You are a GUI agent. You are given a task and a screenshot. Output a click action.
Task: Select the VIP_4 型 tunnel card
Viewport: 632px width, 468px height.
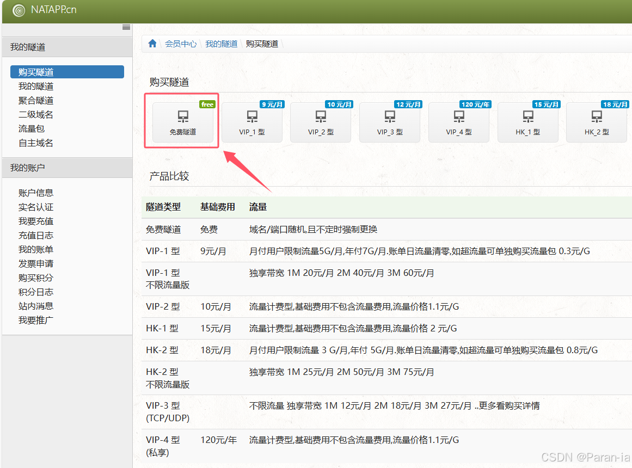tap(459, 122)
